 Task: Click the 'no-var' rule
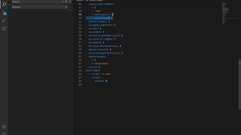click(x=93, y=28)
